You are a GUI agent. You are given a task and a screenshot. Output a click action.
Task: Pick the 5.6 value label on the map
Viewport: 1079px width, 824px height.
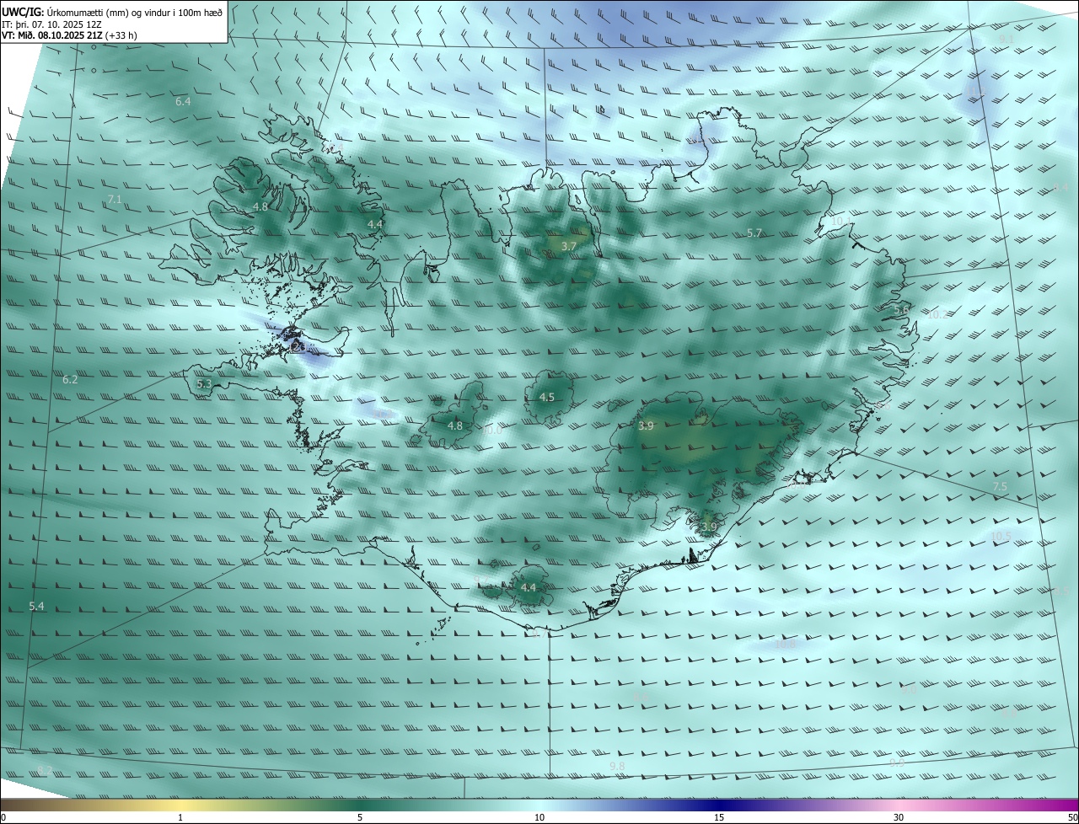pyautogui.click(x=901, y=311)
